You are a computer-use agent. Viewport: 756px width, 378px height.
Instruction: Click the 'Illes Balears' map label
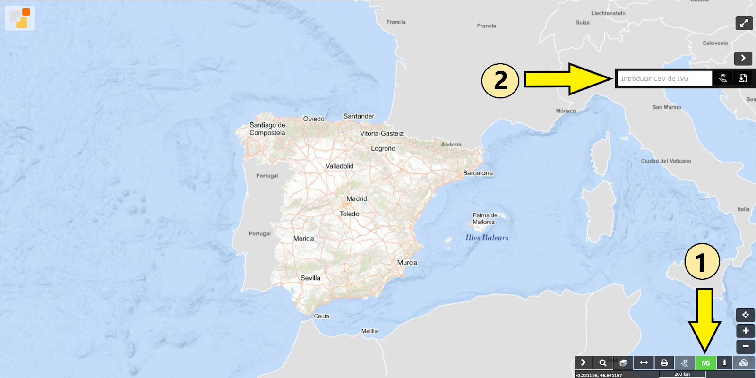click(487, 238)
